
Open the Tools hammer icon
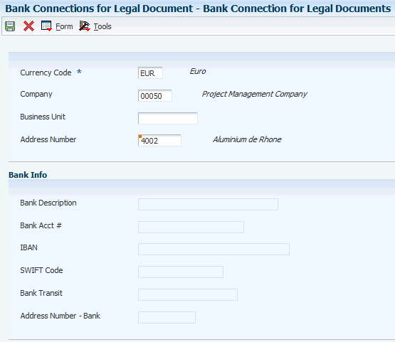click(x=85, y=26)
